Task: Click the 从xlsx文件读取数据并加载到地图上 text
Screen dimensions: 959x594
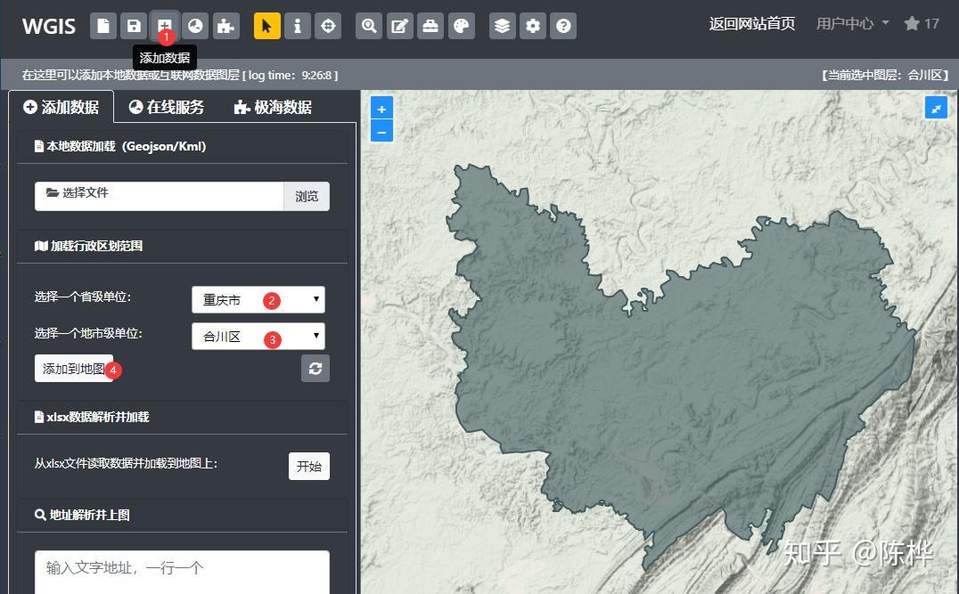Action: [126, 463]
